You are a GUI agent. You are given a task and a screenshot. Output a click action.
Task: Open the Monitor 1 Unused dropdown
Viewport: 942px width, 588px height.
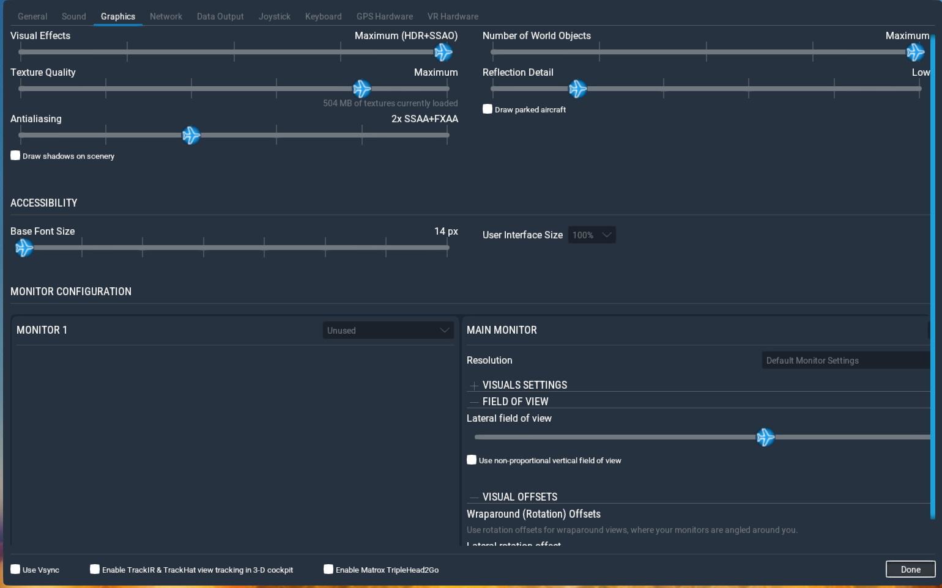coord(388,331)
